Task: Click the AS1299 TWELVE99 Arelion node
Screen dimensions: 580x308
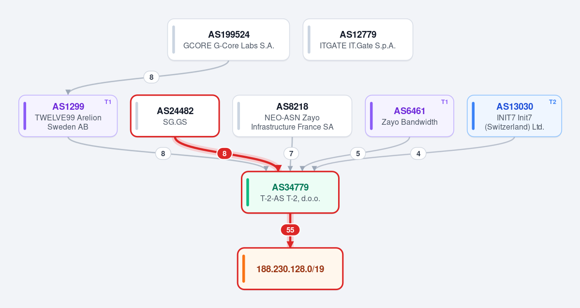Action: tap(68, 116)
